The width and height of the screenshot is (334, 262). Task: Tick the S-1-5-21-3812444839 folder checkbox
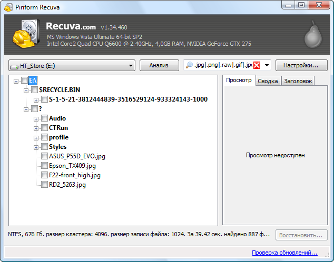pyautogui.click(x=44, y=99)
